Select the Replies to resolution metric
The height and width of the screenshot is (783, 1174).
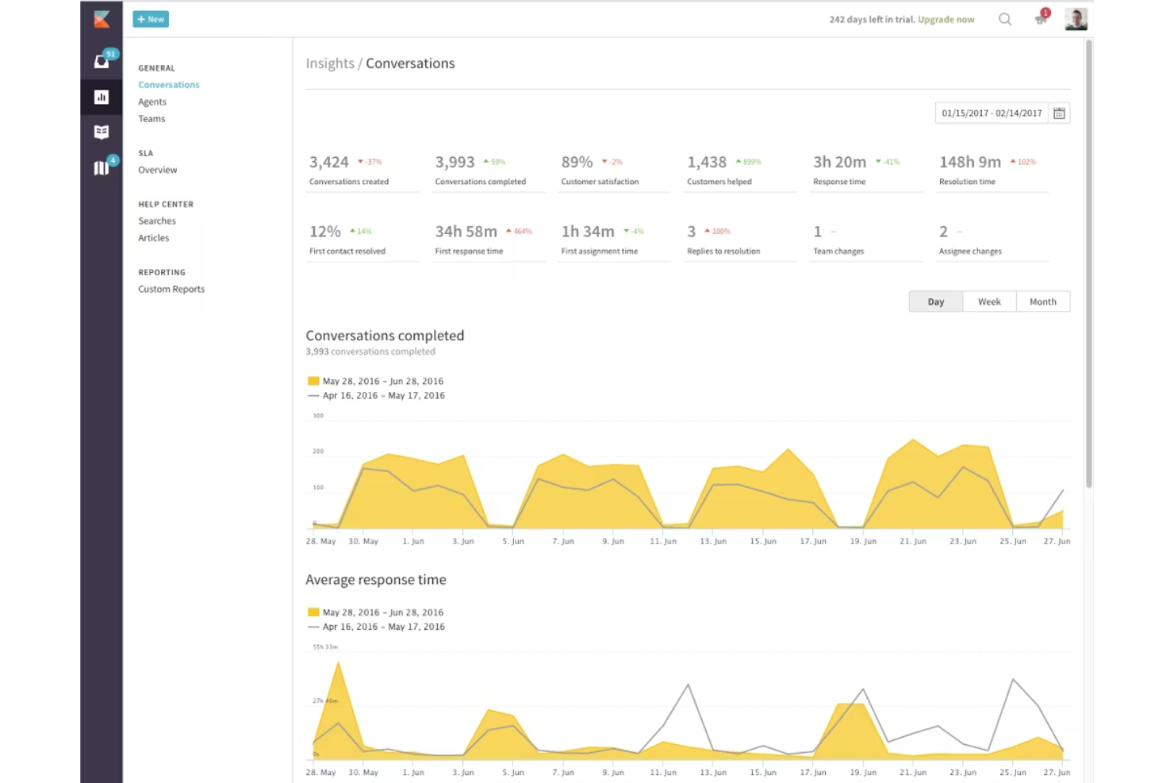[x=741, y=240]
